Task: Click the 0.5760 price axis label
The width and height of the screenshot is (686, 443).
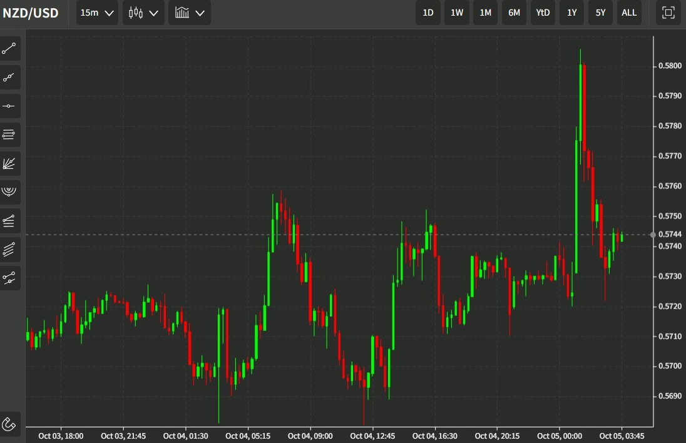Action: 670,186
